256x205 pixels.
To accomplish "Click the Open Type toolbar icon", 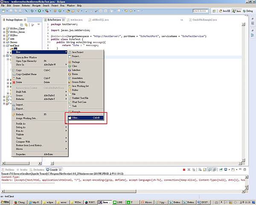I will click(x=68, y=11).
